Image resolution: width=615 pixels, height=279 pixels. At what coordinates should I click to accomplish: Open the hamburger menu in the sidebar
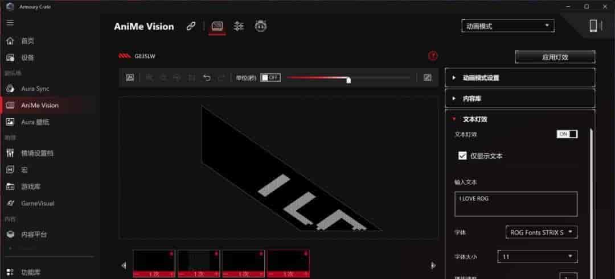(10, 23)
